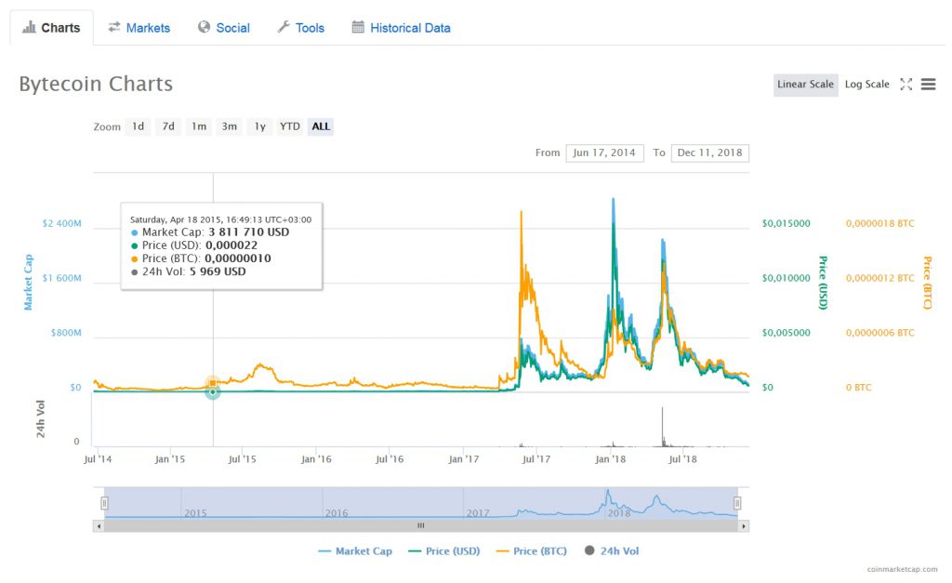Click the calendar icon beside Historical Data

[x=358, y=27]
